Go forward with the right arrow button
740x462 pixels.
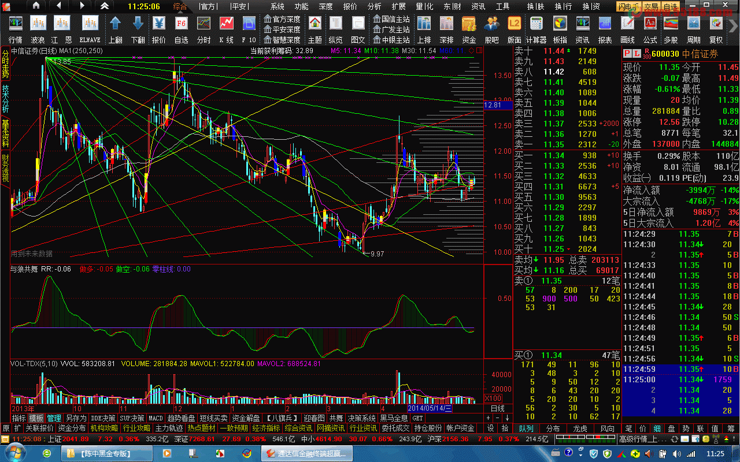82,6
